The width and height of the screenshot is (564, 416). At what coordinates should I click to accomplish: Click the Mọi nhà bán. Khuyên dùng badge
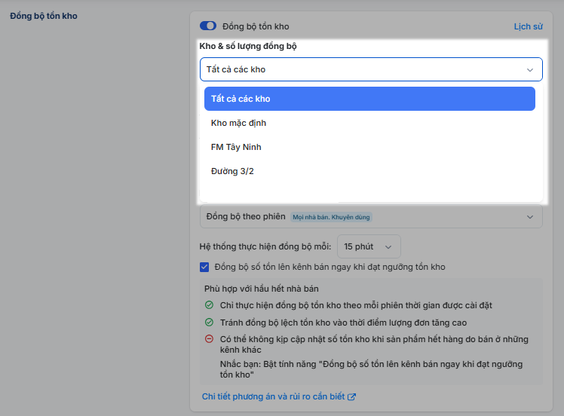332,217
